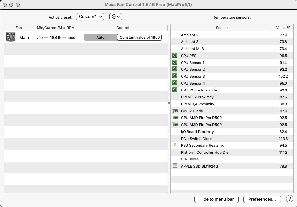The width and height of the screenshot is (297, 207).
Task: Select the Ambient MLB sensor row
Action: pos(232,49)
